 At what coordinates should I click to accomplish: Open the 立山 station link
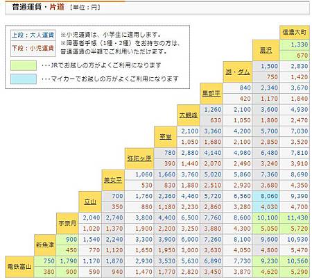point(90,201)
